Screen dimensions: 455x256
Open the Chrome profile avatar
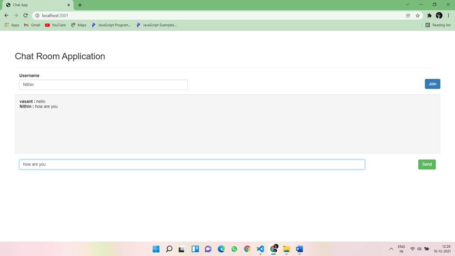point(439,15)
